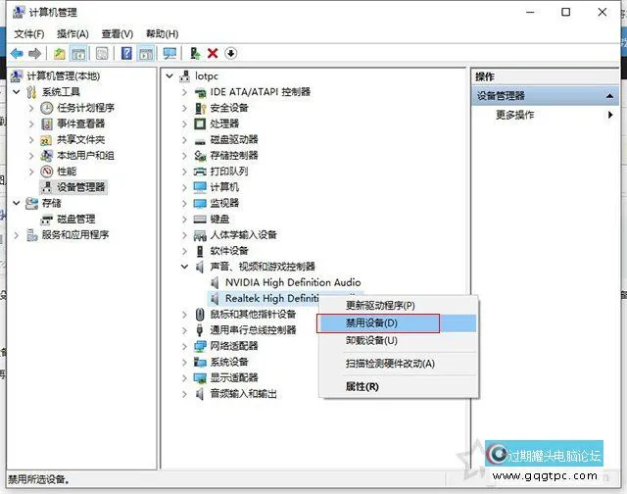Choose 卸载设备(U) in context menu
The image size is (627, 494).
pyautogui.click(x=399, y=341)
